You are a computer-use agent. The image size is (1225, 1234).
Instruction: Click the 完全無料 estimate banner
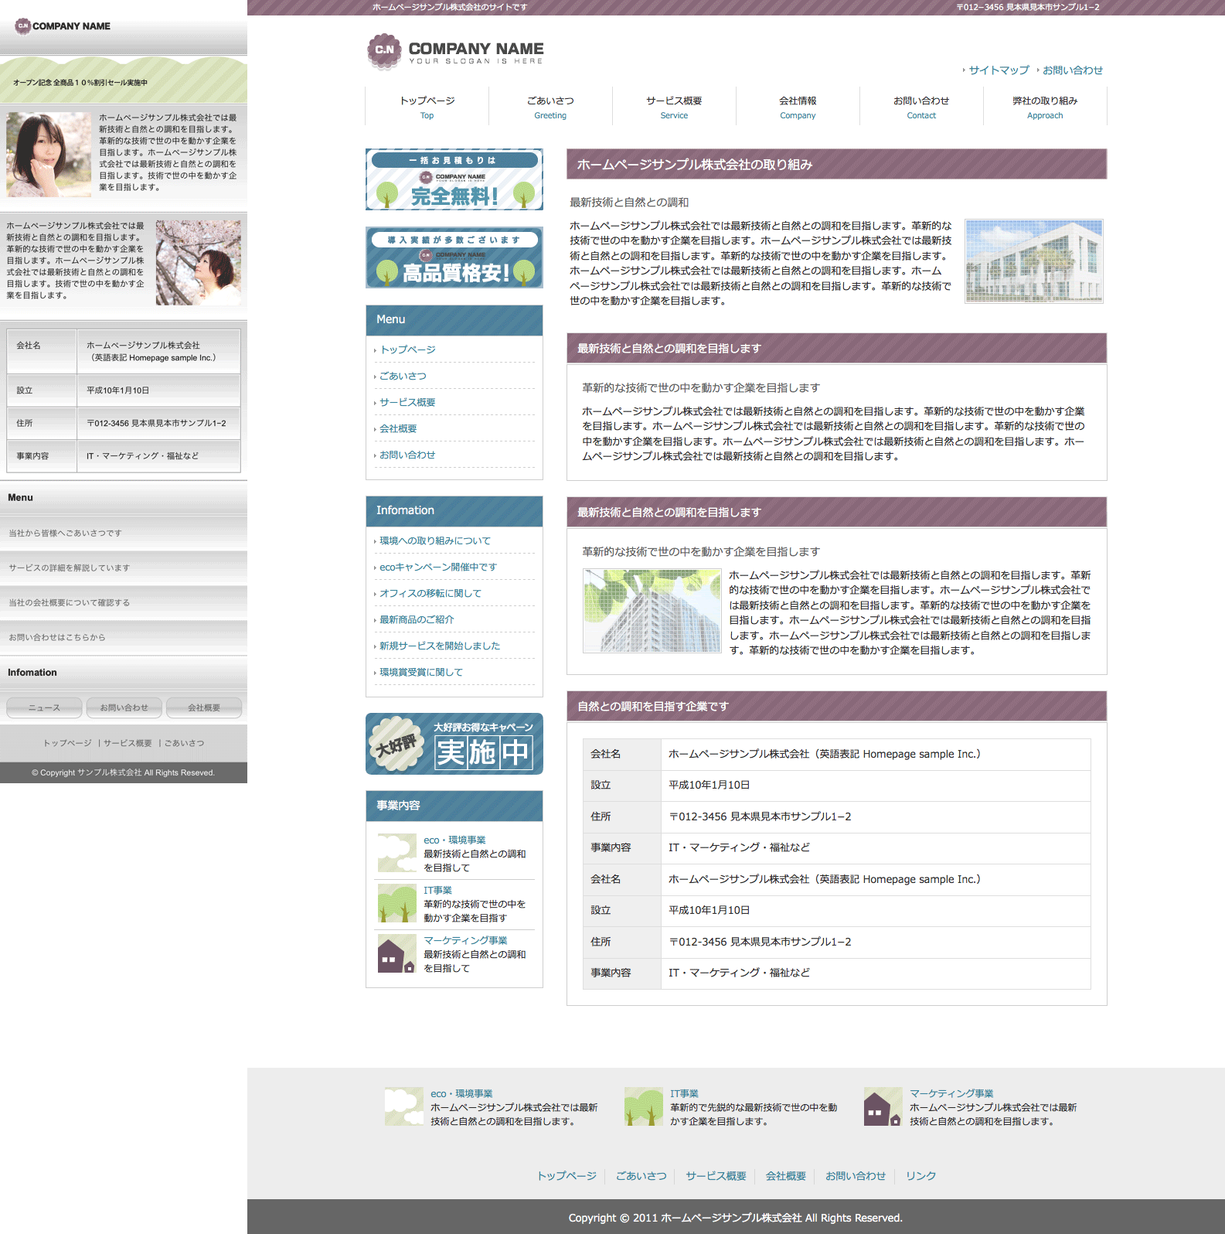coord(454,179)
